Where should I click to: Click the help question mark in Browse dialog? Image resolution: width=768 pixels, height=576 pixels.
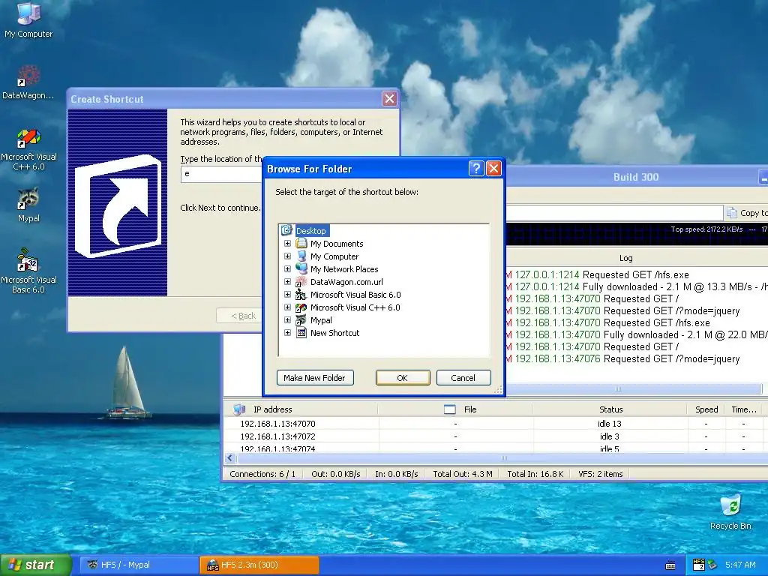(476, 169)
